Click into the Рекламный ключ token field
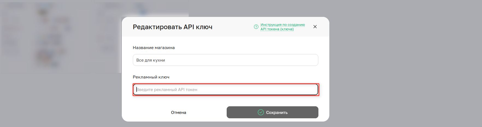The width and height of the screenshot is (482, 127). [x=226, y=89]
